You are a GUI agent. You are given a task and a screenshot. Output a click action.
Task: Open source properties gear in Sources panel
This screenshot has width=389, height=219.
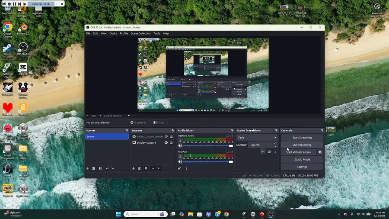(x=146, y=168)
